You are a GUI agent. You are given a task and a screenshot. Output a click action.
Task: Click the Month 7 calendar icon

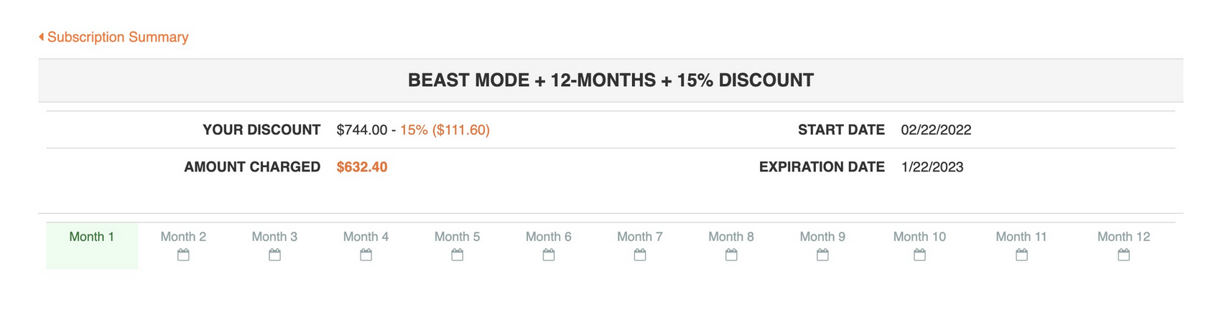click(x=640, y=255)
